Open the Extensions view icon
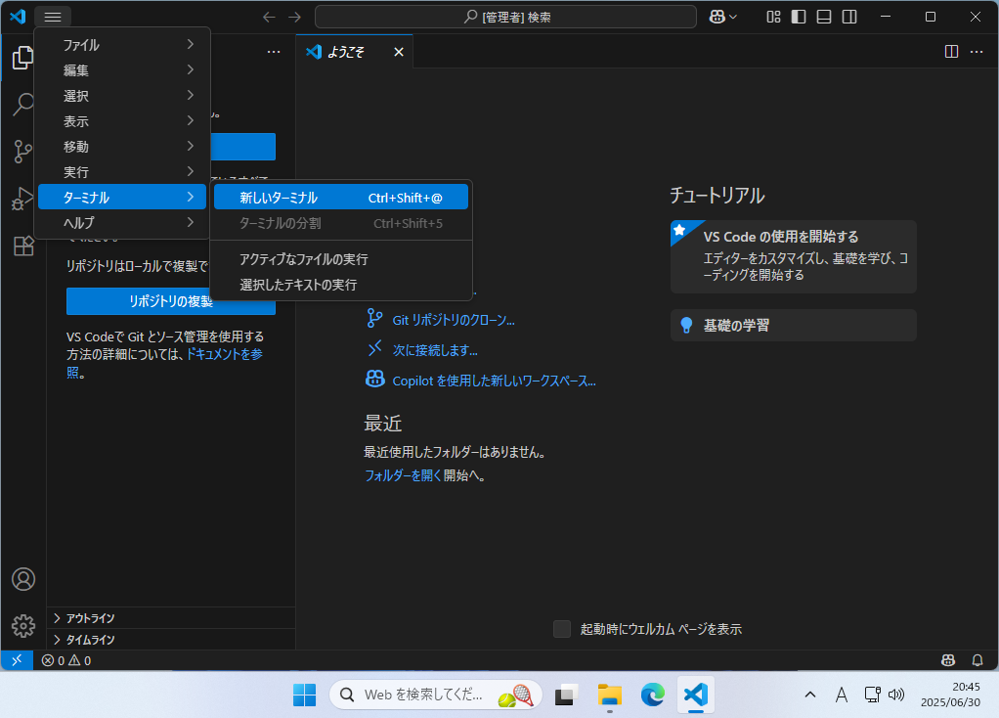The width and height of the screenshot is (999, 718). tap(22, 246)
